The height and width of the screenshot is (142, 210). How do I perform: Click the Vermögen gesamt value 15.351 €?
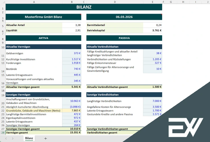click(71, 132)
